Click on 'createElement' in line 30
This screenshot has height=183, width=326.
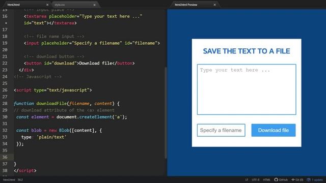click(95, 117)
